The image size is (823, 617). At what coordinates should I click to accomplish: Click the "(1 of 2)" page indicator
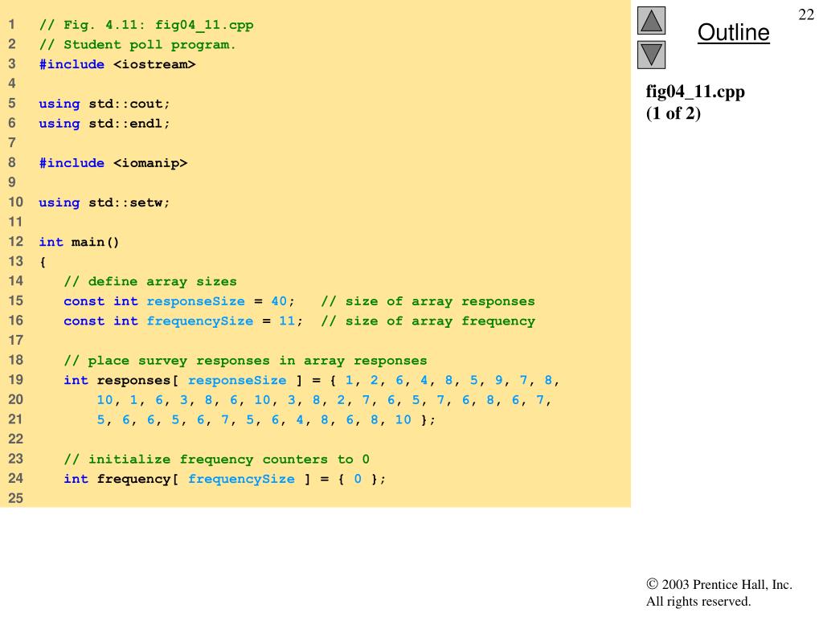point(674,113)
